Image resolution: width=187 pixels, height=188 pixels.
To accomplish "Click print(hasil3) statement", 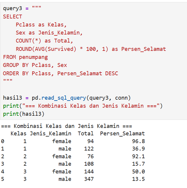I will [24, 114].
